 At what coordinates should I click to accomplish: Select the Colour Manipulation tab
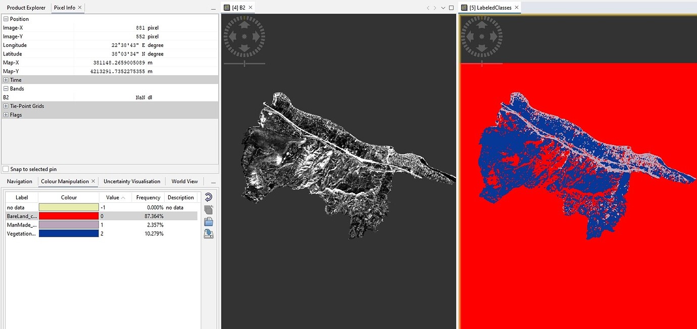click(x=65, y=181)
